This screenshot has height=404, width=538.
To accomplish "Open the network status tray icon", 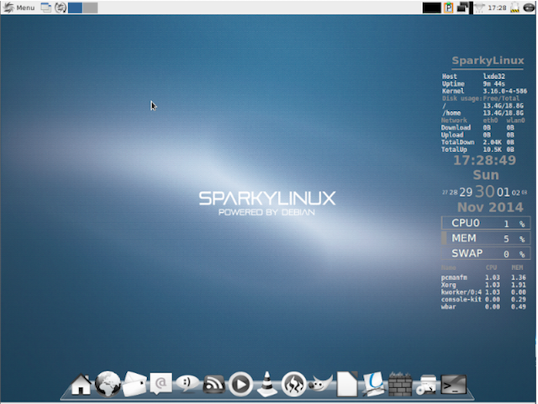I will click(x=480, y=8).
